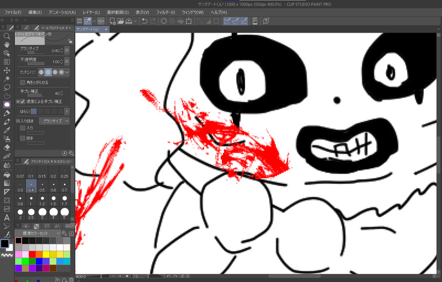Select brush size preset 5
The image size is (442, 282).
[x=65, y=214]
